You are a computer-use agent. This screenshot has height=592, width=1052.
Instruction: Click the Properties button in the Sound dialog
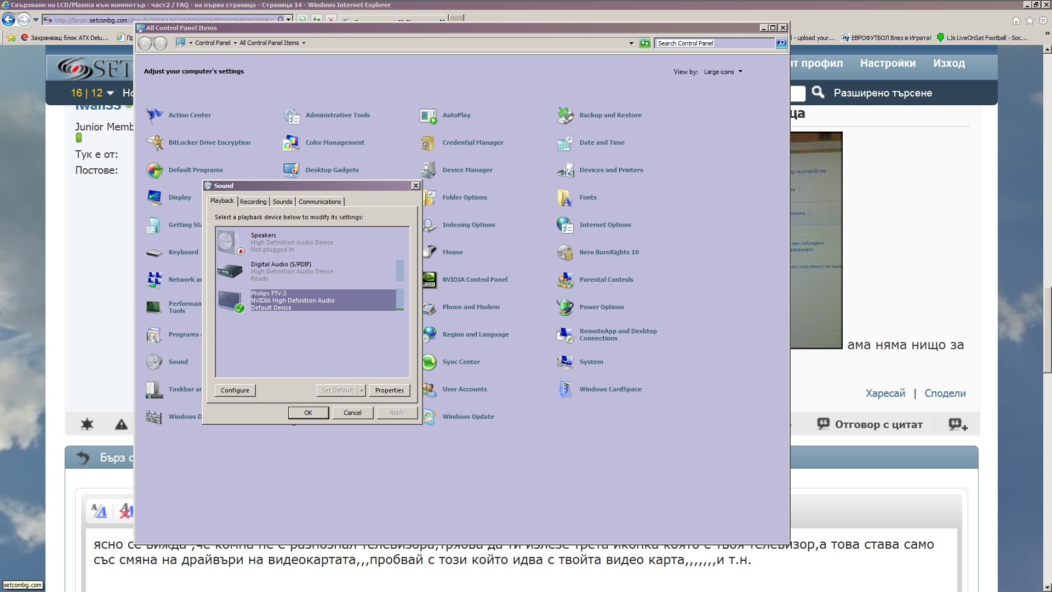coord(389,390)
